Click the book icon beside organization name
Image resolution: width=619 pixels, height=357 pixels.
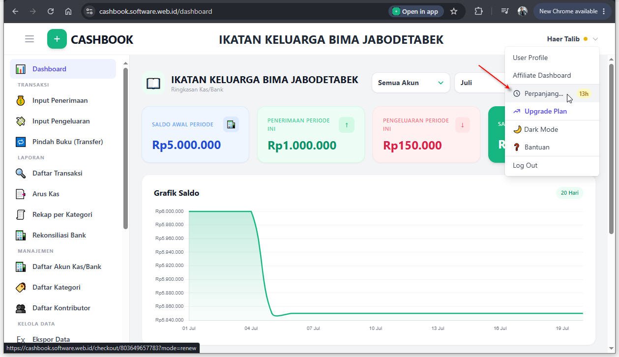[153, 83]
